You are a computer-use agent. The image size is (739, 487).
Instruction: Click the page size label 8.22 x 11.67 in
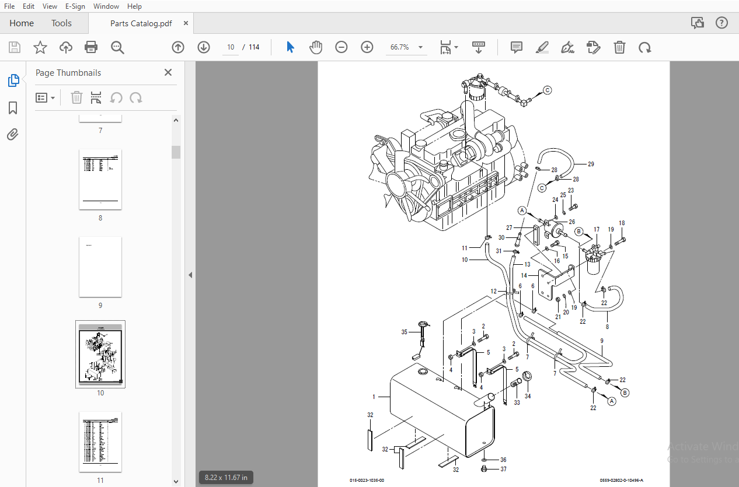[225, 478]
